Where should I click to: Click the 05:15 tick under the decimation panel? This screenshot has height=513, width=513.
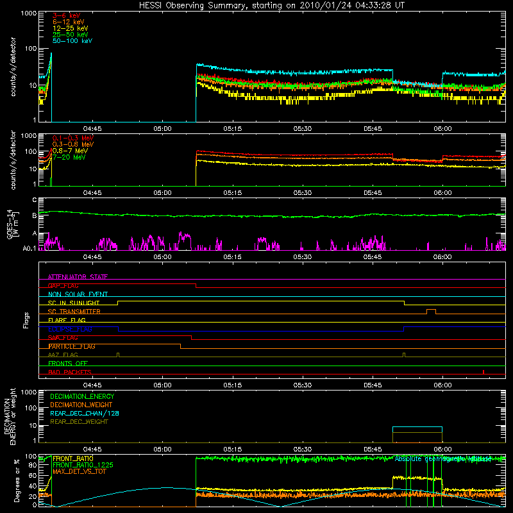(x=232, y=450)
